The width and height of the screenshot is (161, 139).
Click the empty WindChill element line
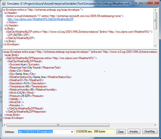pyautogui.click(x=16, y=102)
